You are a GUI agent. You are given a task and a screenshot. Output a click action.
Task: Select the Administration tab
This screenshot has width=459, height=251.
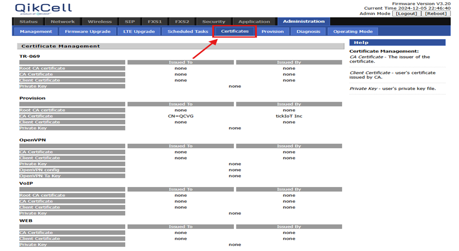coord(304,22)
